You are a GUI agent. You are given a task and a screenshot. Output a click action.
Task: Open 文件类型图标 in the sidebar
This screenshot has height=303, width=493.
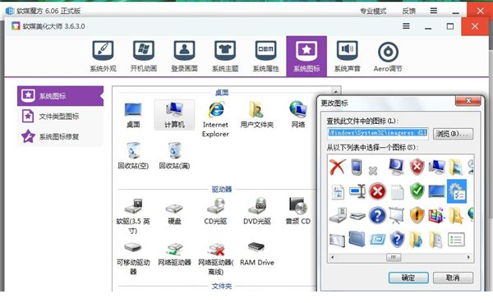(x=60, y=117)
